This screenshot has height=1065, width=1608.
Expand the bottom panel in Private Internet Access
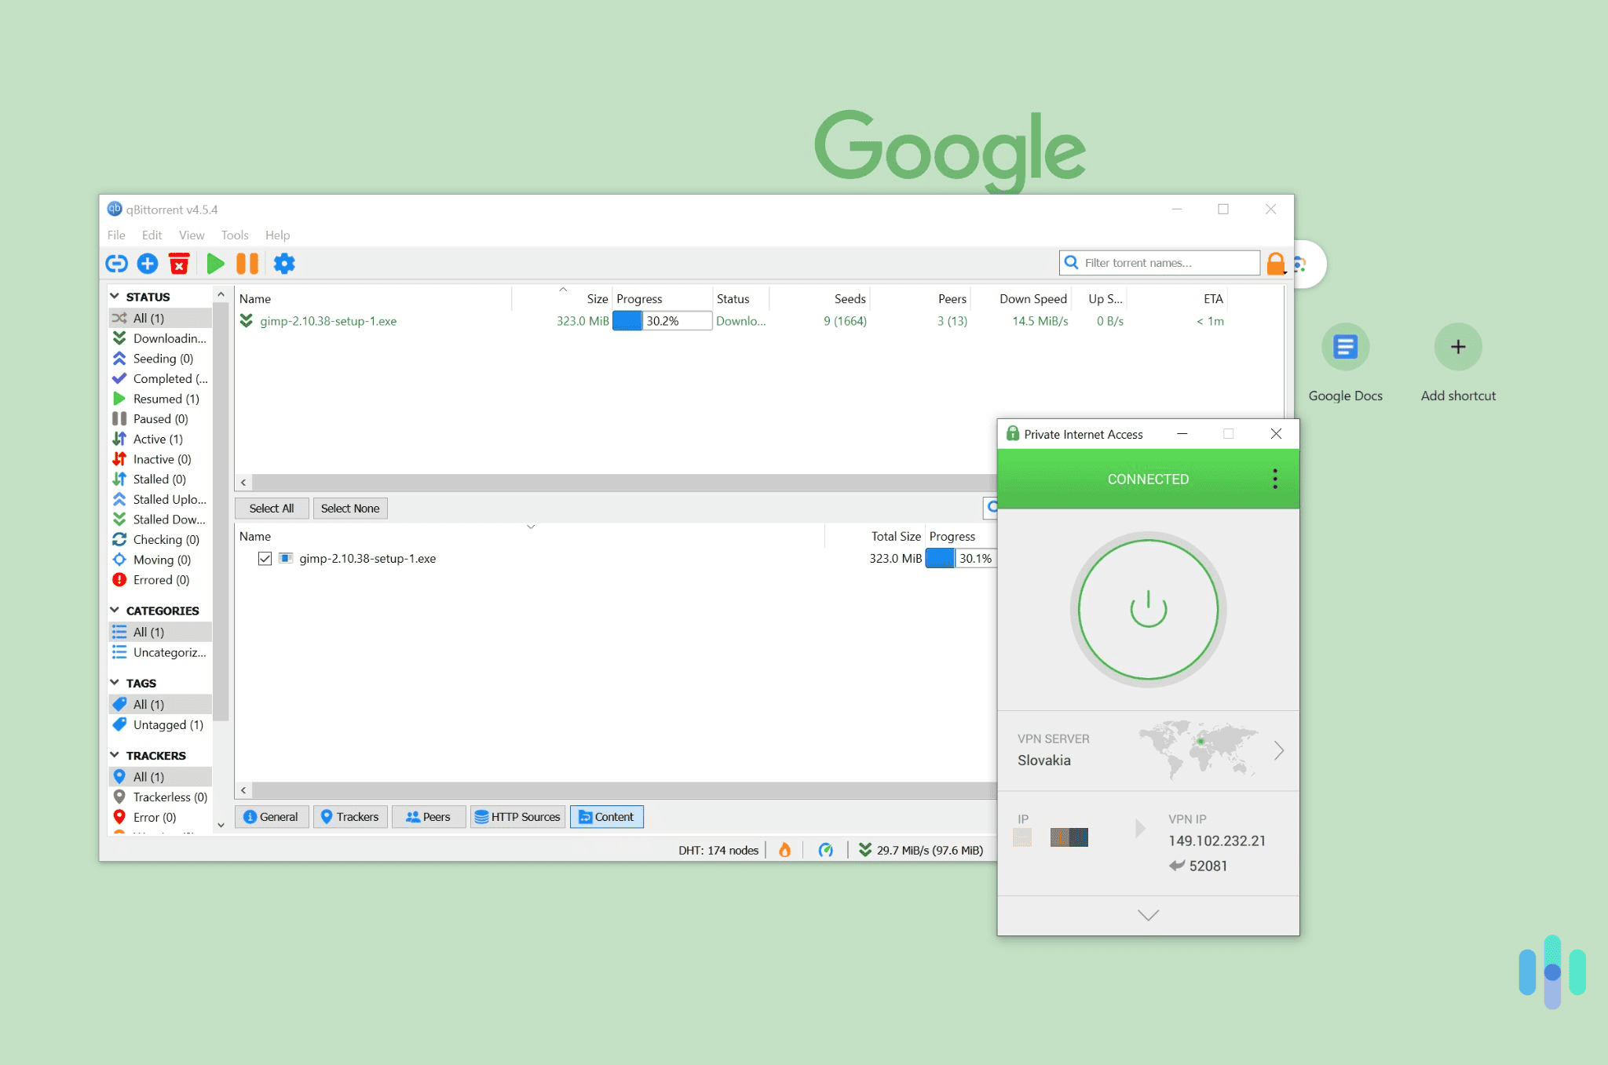[x=1147, y=915]
